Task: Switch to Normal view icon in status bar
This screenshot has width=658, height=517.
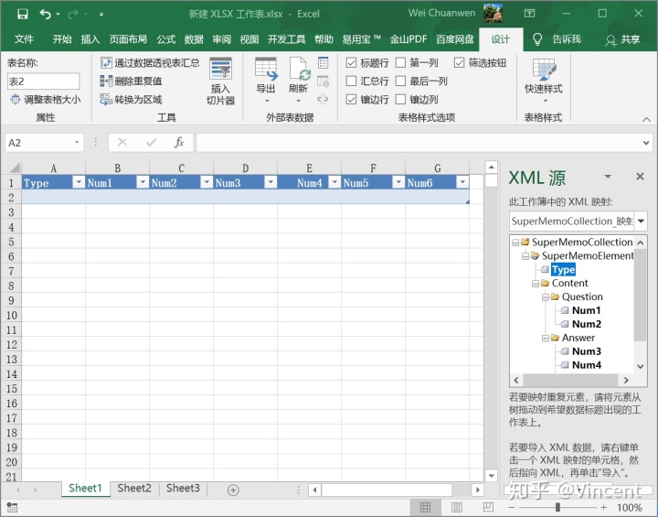Action: (x=425, y=507)
